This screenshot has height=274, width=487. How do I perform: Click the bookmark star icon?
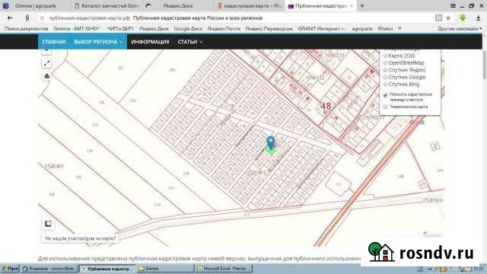click(448, 18)
